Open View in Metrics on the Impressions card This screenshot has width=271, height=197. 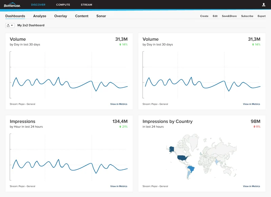[x=119, y=186]
